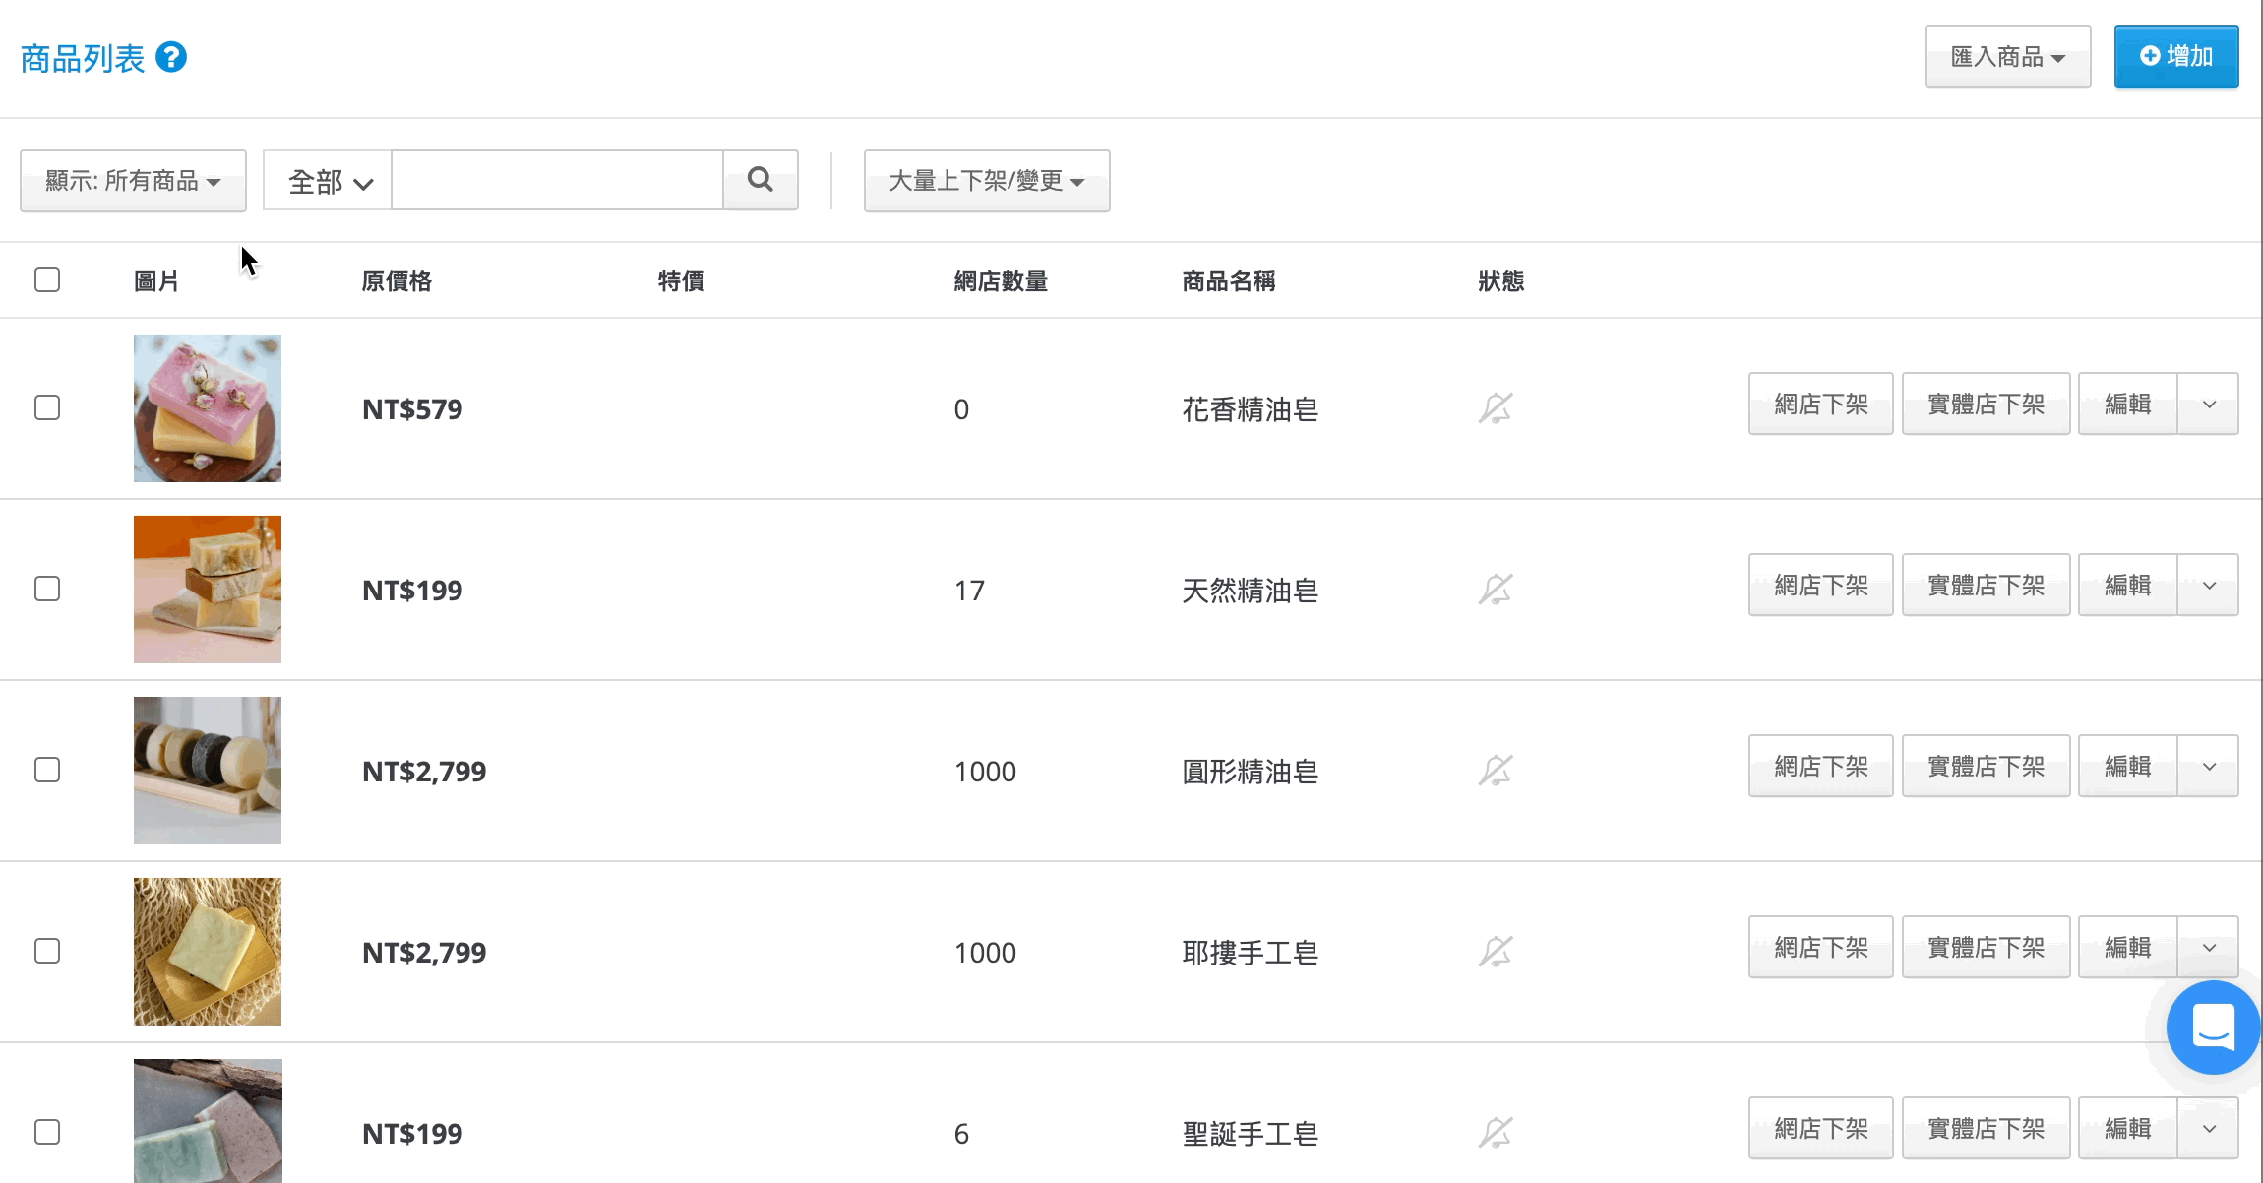Select the checkbox for 耶摟手工皂
Screen dimensions: 2263x1183
(x=47, y=951)
